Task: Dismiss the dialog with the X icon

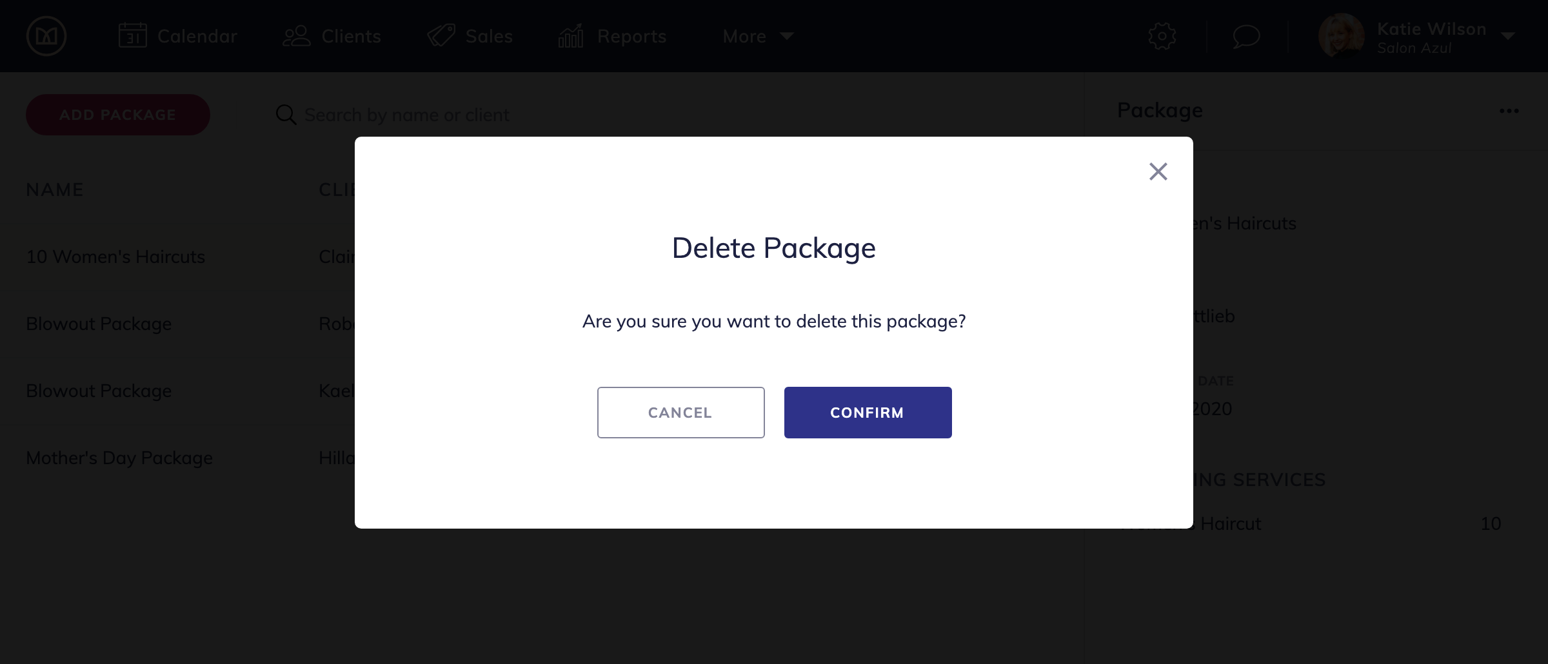Action: tap(1158, 171)
